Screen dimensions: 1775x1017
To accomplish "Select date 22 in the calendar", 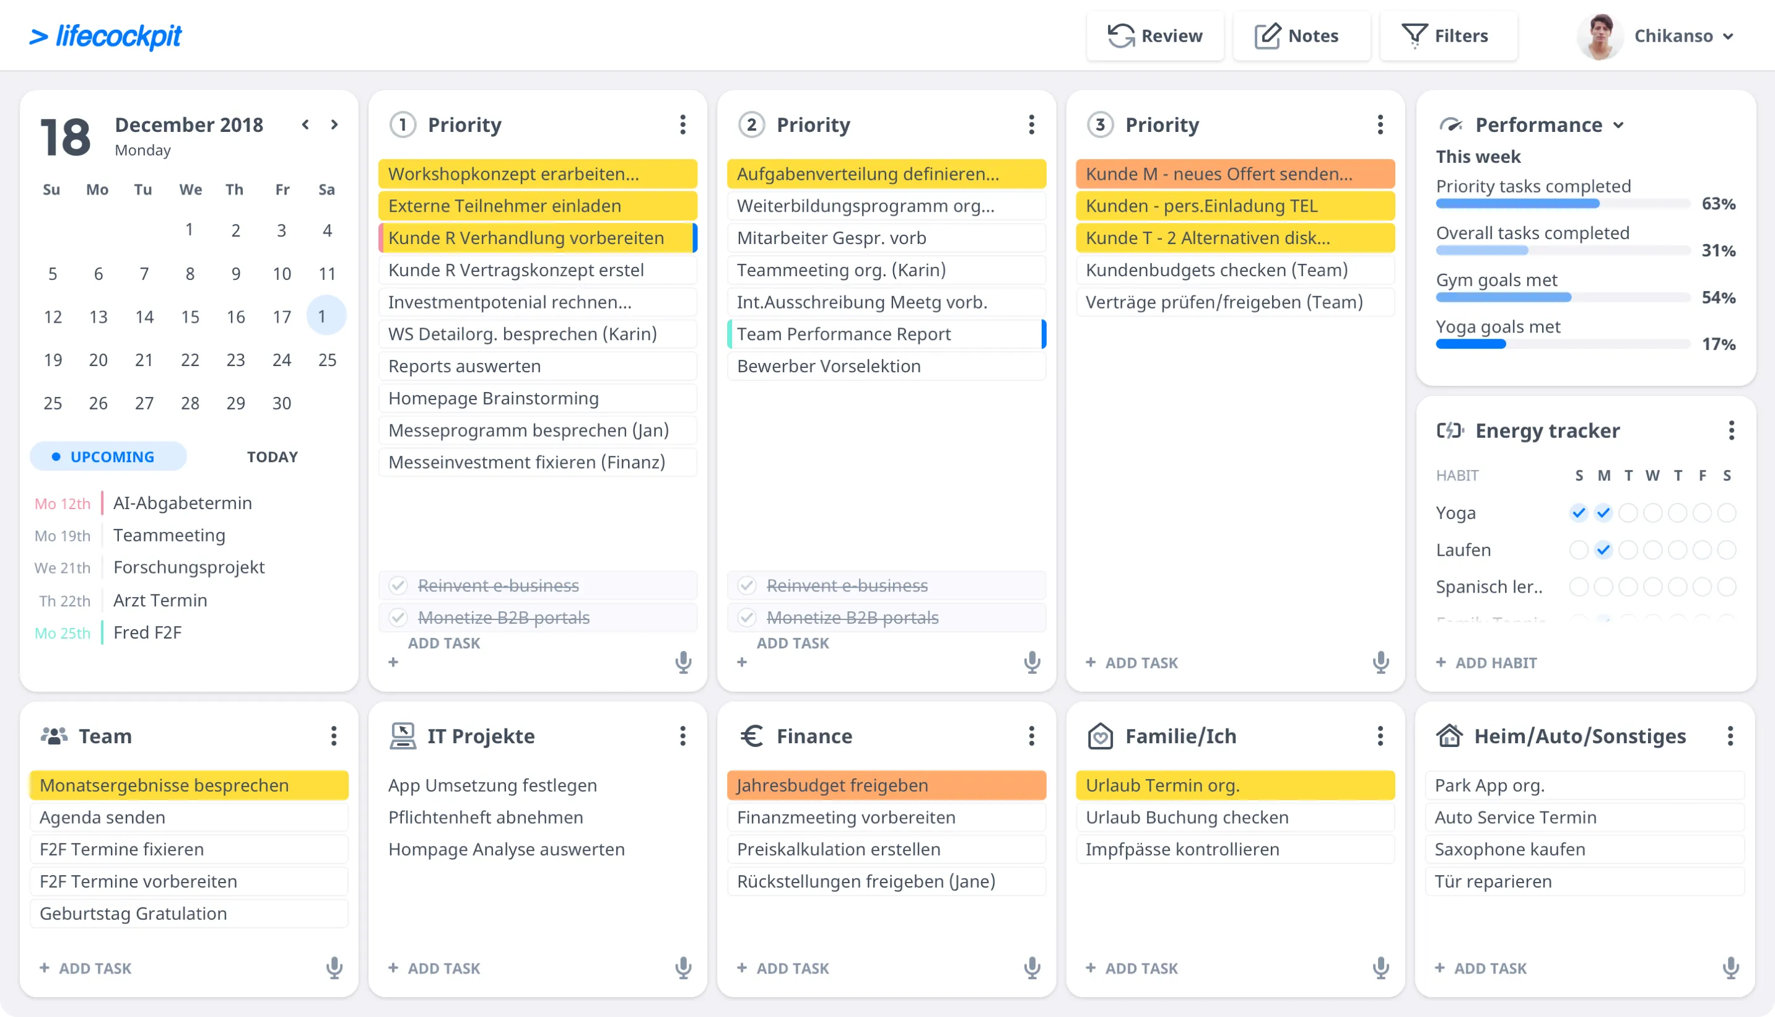I will point(190,360).
